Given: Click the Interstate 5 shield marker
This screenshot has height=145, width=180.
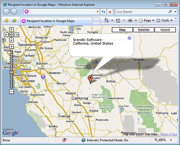Looking at the screenshot, I should point(43,77).
